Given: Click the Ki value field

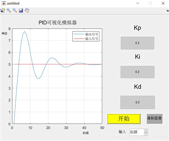Looking at the screenshot, I should (x=138, y=72).
